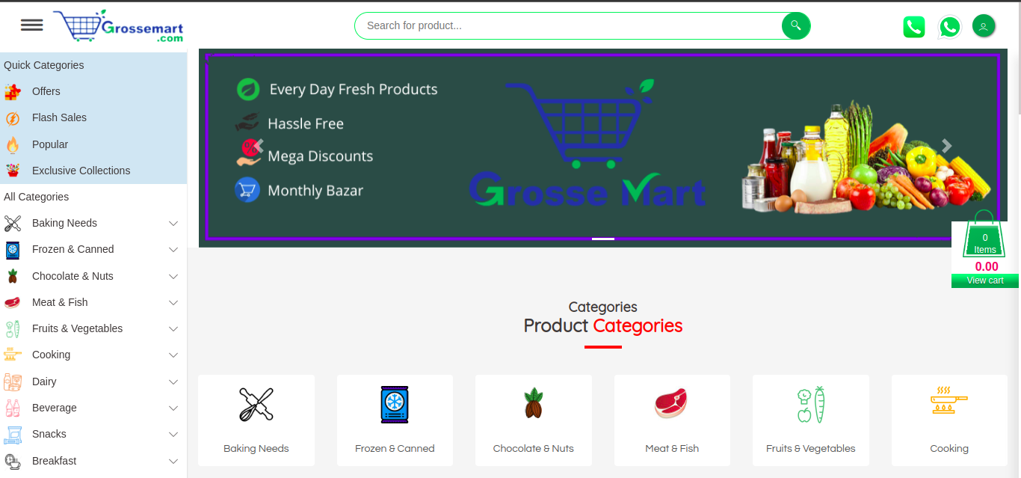
Task: Click the carousel slide indicator bar
Action: click(603, 239)
